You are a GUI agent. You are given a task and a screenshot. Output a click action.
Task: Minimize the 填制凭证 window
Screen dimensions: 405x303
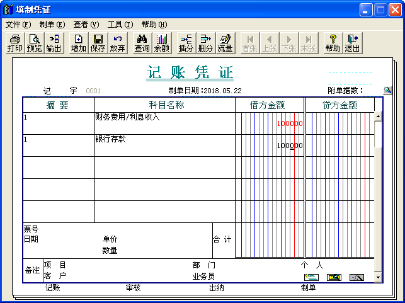click(366, 10)
